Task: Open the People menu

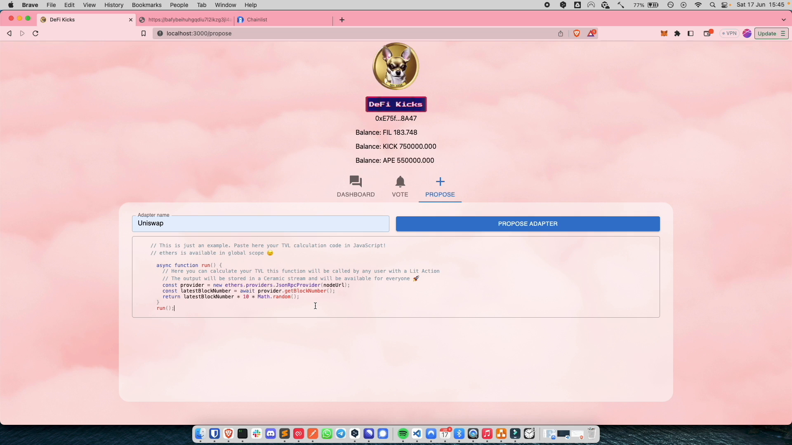Action: click(x=179, y=5)
